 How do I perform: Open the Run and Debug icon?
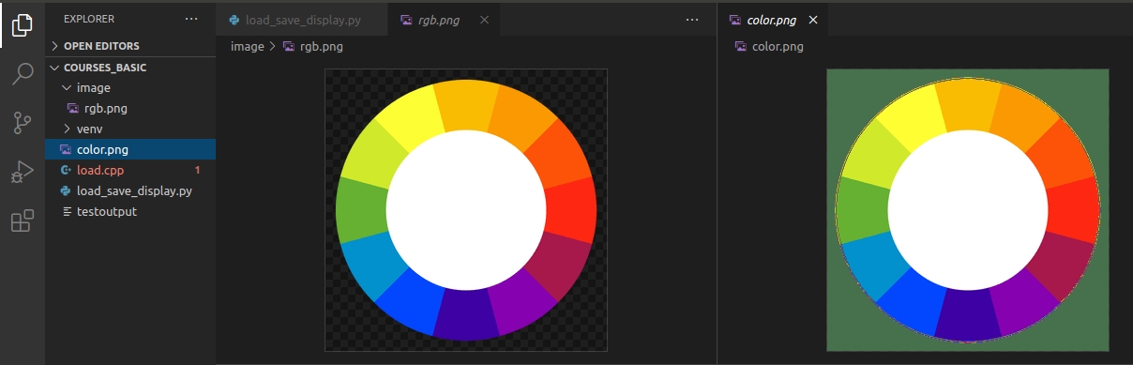(23, 172)
